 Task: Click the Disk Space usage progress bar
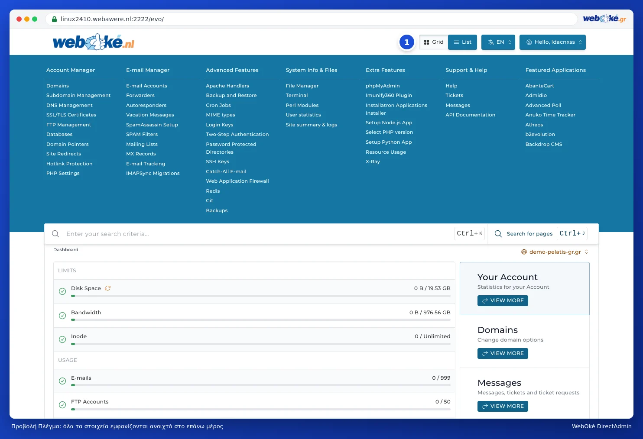pos(261,296)
